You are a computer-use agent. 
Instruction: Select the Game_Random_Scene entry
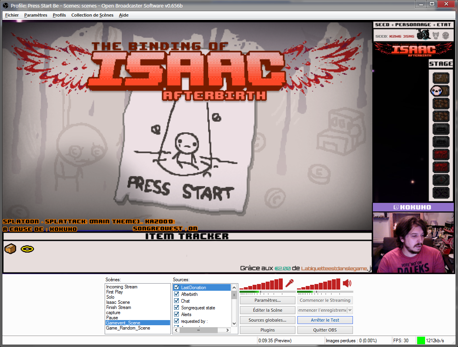coord(128,328)
